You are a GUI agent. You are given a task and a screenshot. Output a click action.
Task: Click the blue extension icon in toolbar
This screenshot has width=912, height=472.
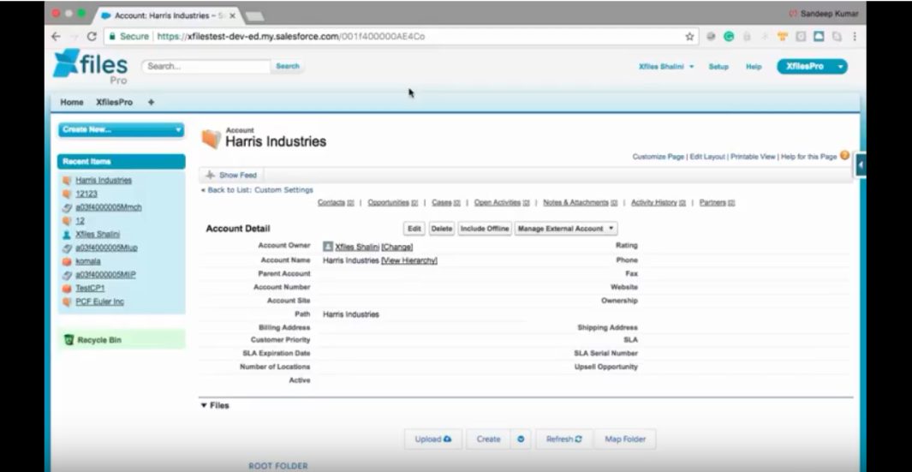(x=819, y=36)
